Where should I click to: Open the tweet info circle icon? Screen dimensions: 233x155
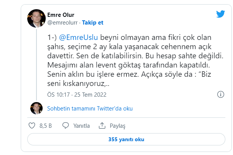click(221, 94)
